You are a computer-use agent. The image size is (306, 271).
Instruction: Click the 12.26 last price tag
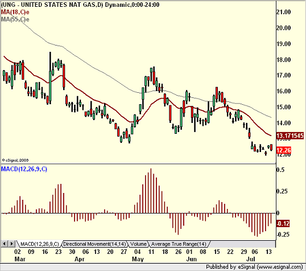pos(284,150)
